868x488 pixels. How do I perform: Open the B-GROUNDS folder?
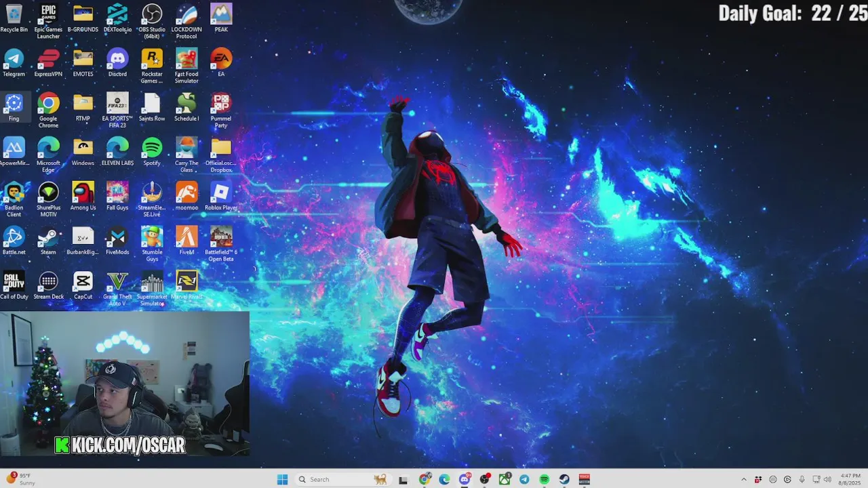pos(83,19)
